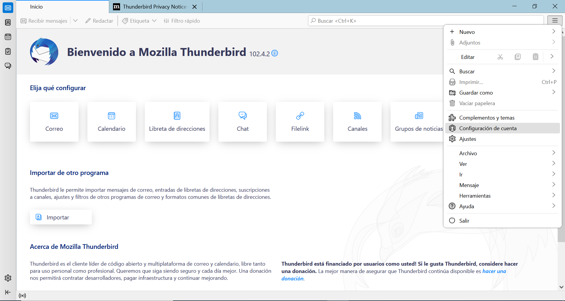This screenshot has height=301, width=565.
Task: Click the version info icon next to 102.4.2
Action: pos(275,53)
